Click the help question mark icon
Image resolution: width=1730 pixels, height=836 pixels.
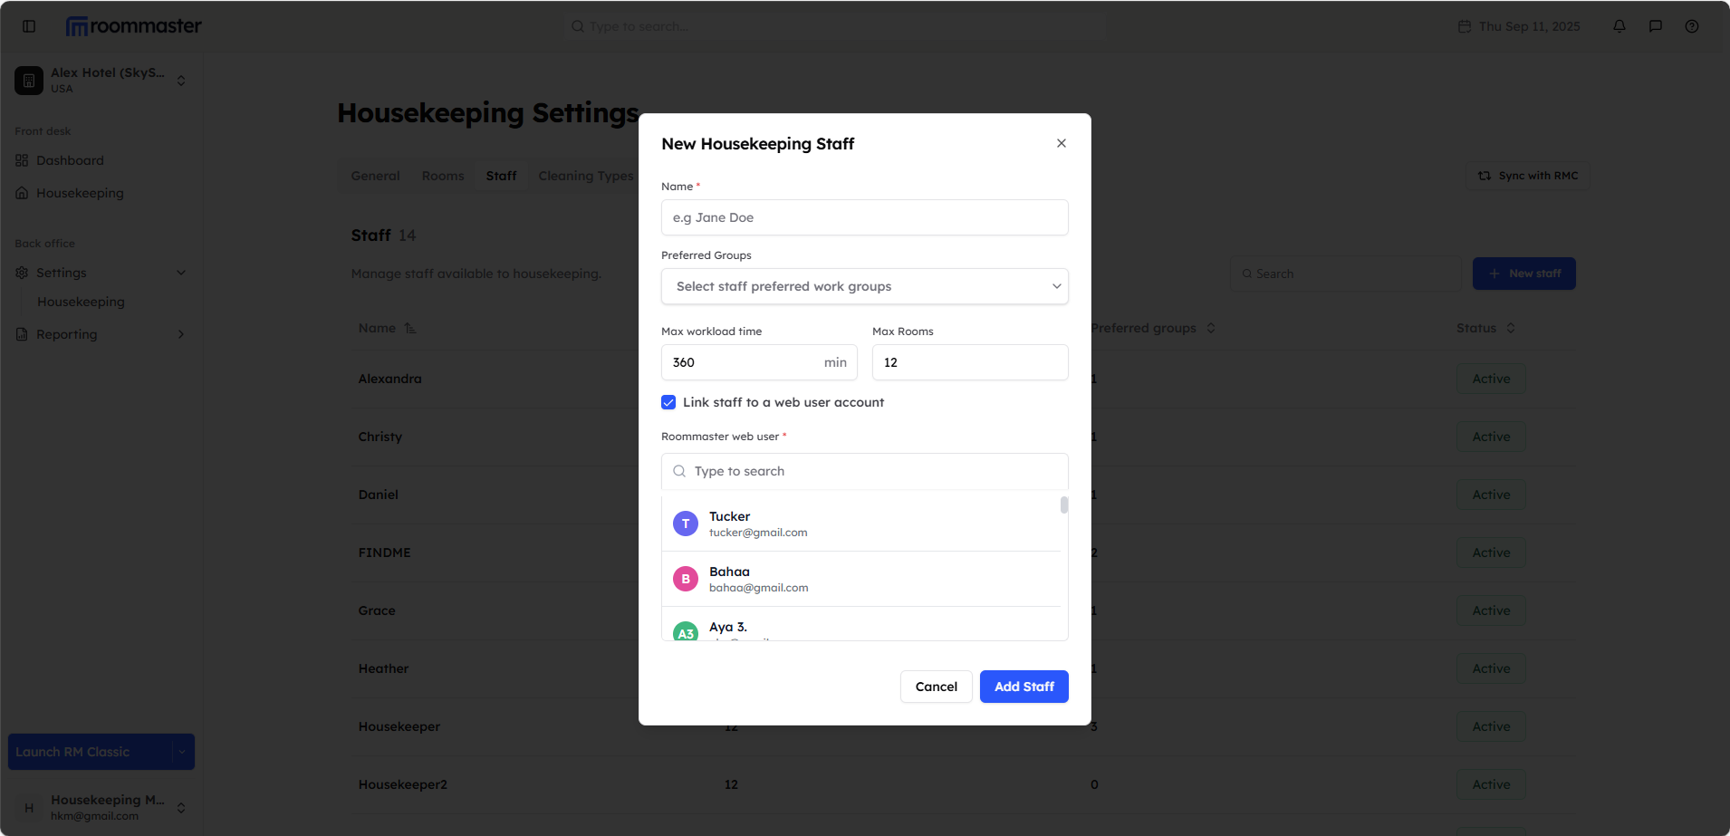tap(1691, 26)
